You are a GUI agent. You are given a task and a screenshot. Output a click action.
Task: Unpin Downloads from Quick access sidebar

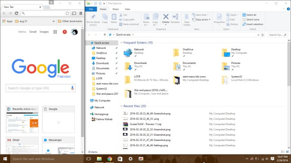click(x=116, y=63)
